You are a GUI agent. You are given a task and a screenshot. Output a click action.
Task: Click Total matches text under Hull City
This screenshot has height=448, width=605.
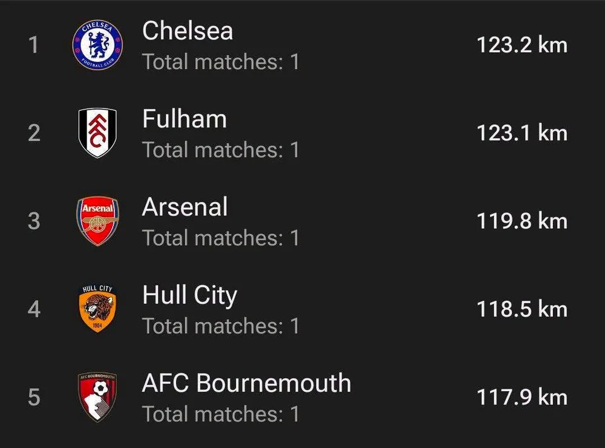[x=221, y=326]
